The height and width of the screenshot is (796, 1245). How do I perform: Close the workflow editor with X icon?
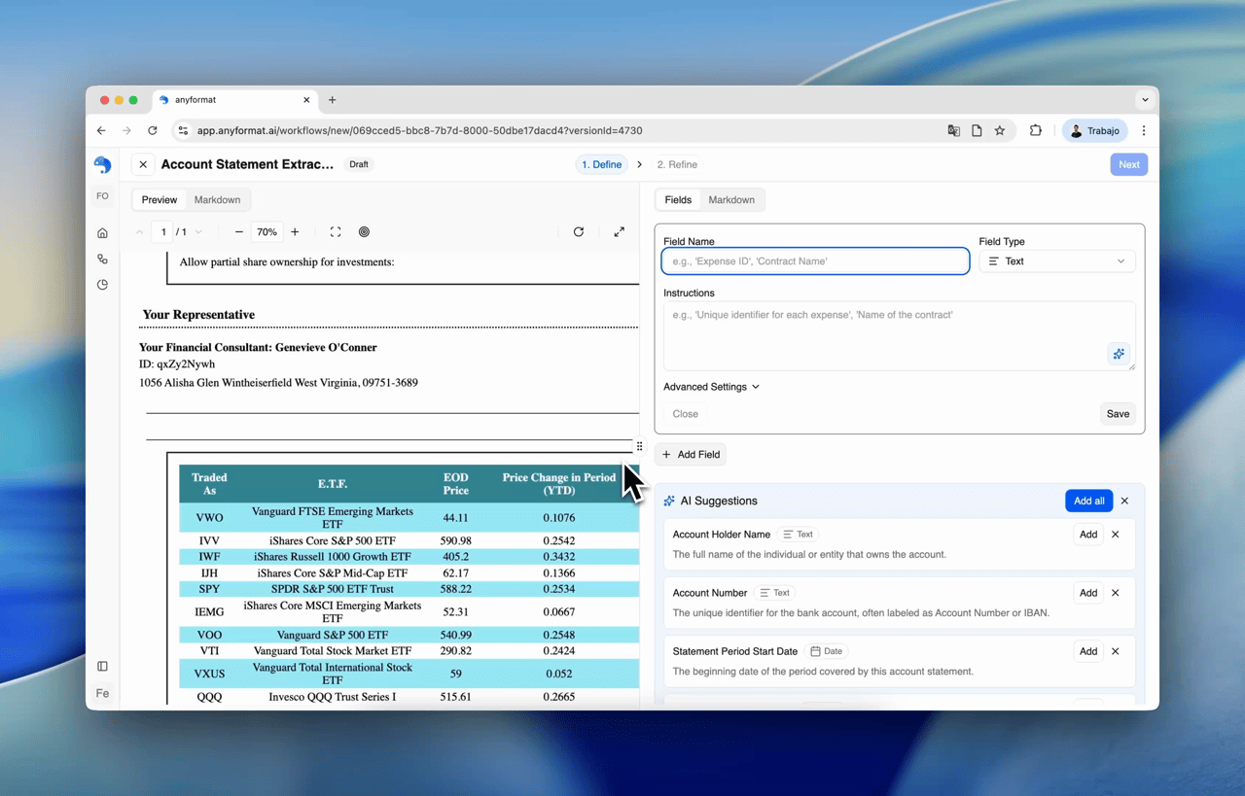143,165
